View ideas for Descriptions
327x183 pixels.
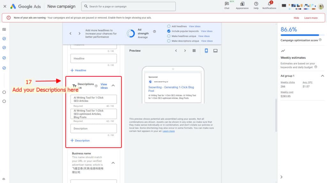pos(104,86)
